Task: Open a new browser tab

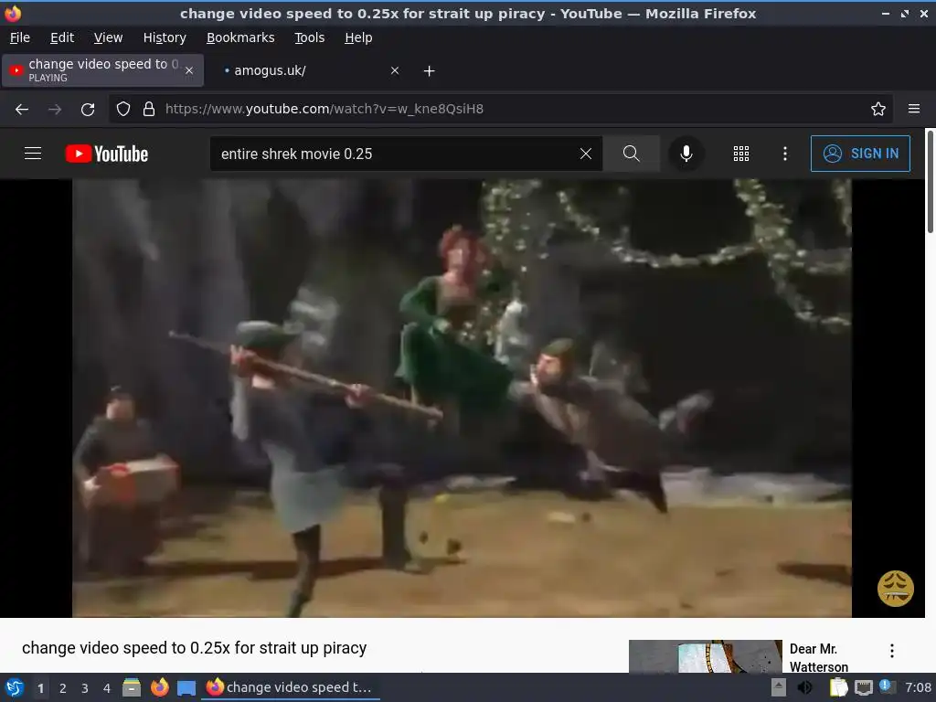Action: (x=429, y=71)
